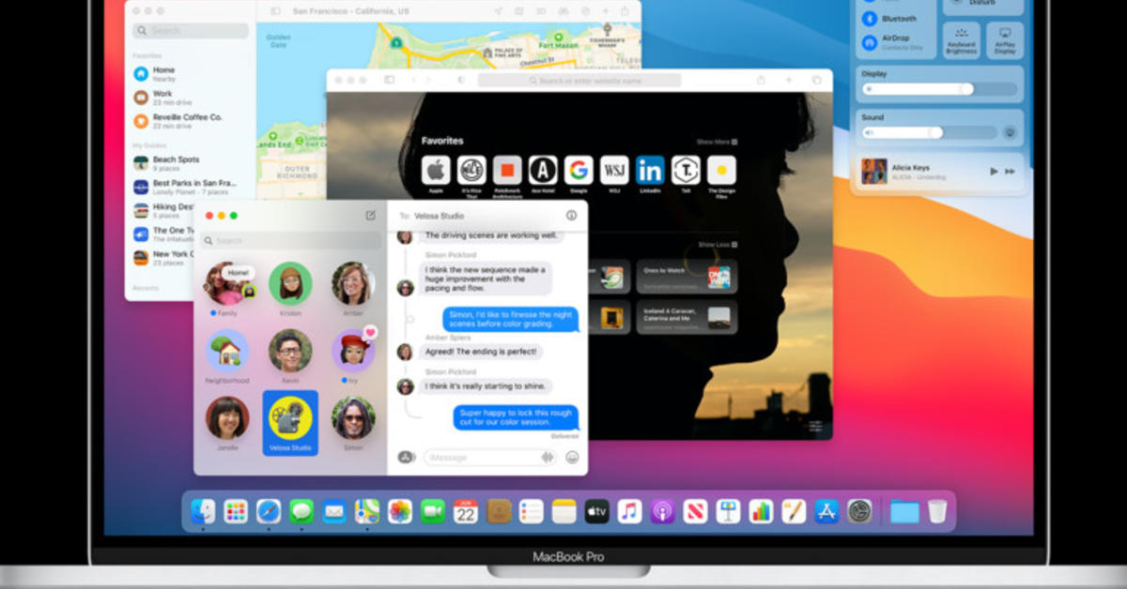Launch FaceTime from the Dock
Viewport: 1127px width, 589px height.
[x=433, y=511]
